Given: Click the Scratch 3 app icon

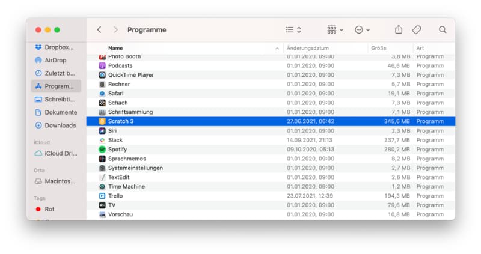Looking at the screenshot, I should point(102,121).
